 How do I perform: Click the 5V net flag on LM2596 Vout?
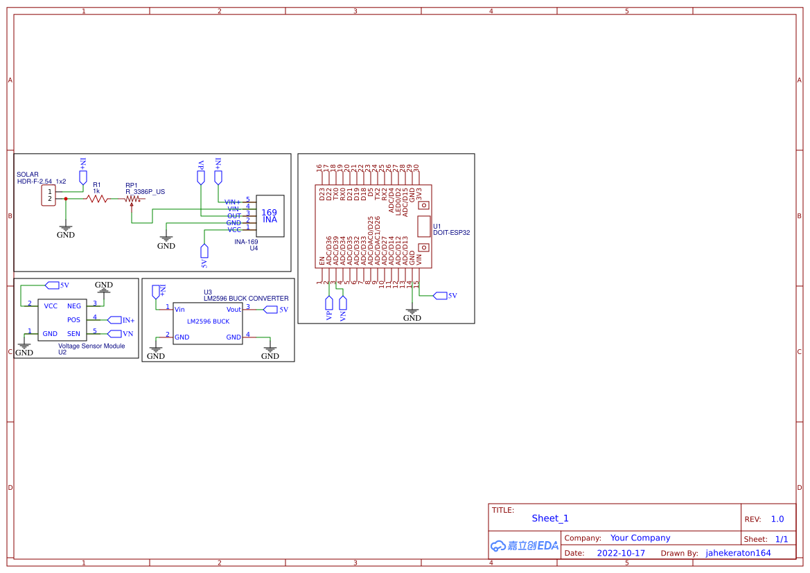pos(271,310)
